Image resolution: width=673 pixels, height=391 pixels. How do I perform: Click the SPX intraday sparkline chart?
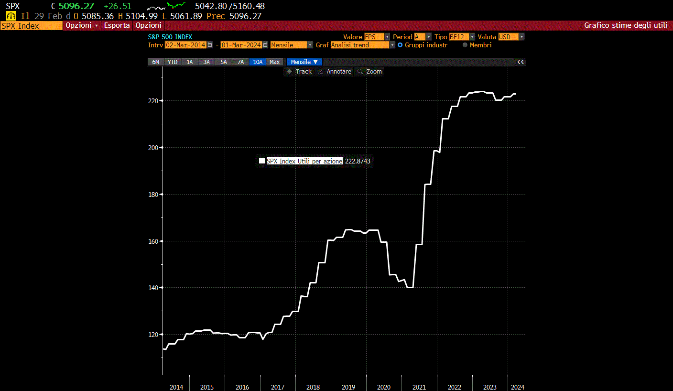tap(166, 6)
